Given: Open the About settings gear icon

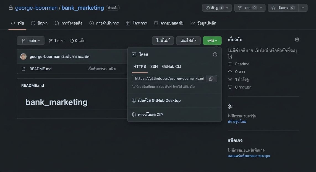Looking at the screenshot, I should [297, 40].
